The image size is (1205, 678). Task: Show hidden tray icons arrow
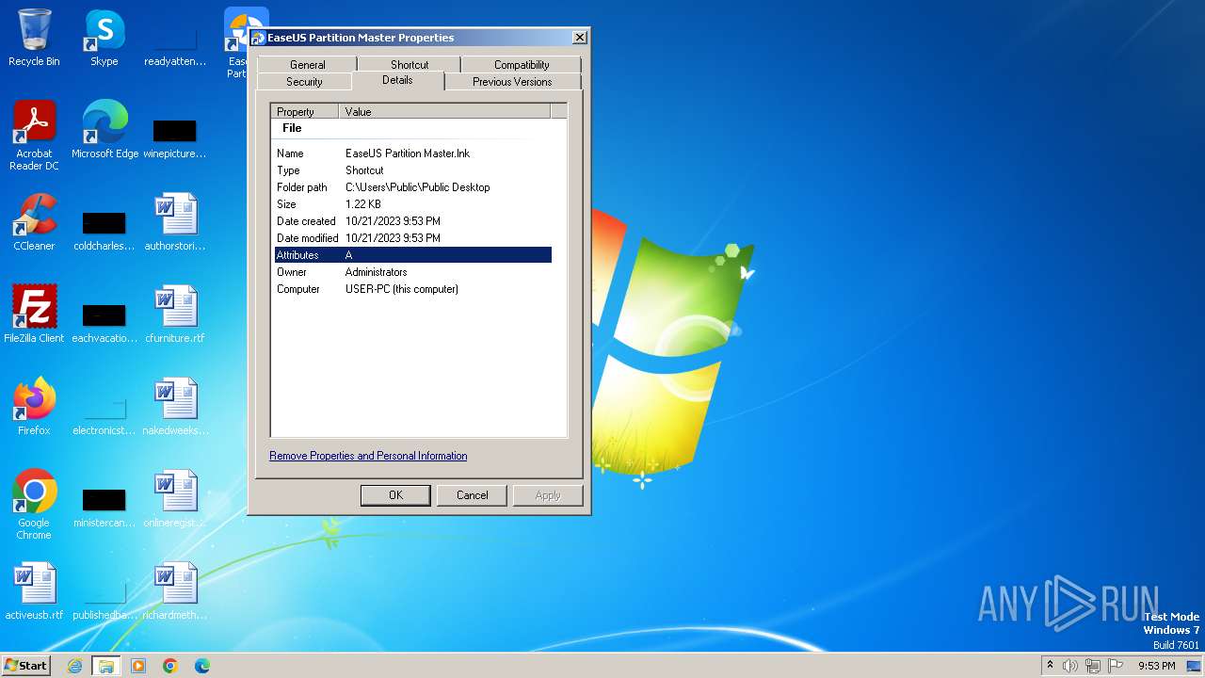[x=1050, y=665]
